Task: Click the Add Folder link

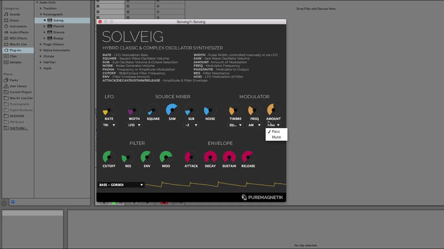Action: click(18, 128)
